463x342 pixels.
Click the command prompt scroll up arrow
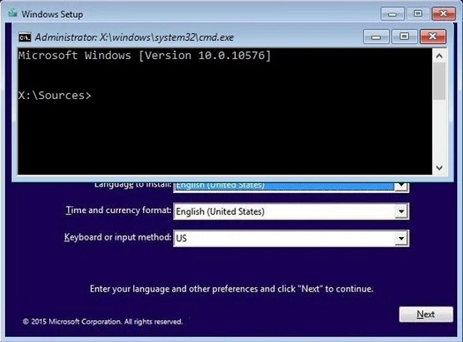439,54
